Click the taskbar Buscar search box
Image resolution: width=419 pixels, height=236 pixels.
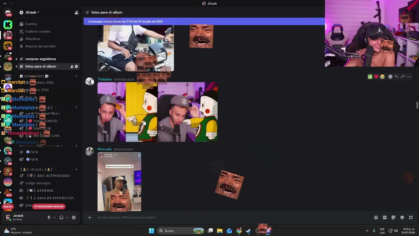[181, 231]
